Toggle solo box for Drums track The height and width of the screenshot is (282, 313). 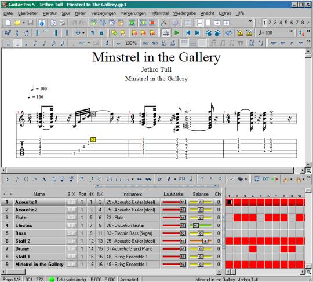click(69, 248)
